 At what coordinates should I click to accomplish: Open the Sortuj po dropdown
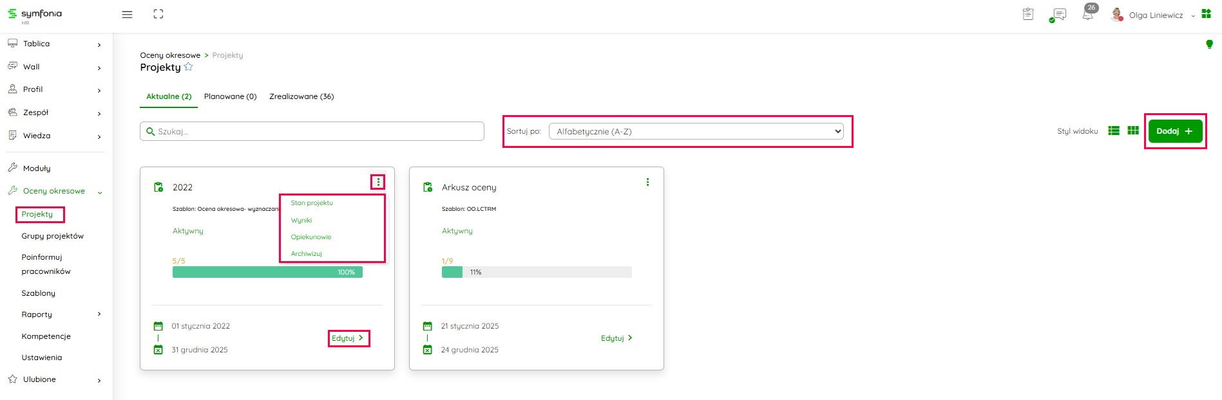click(696, 131)
